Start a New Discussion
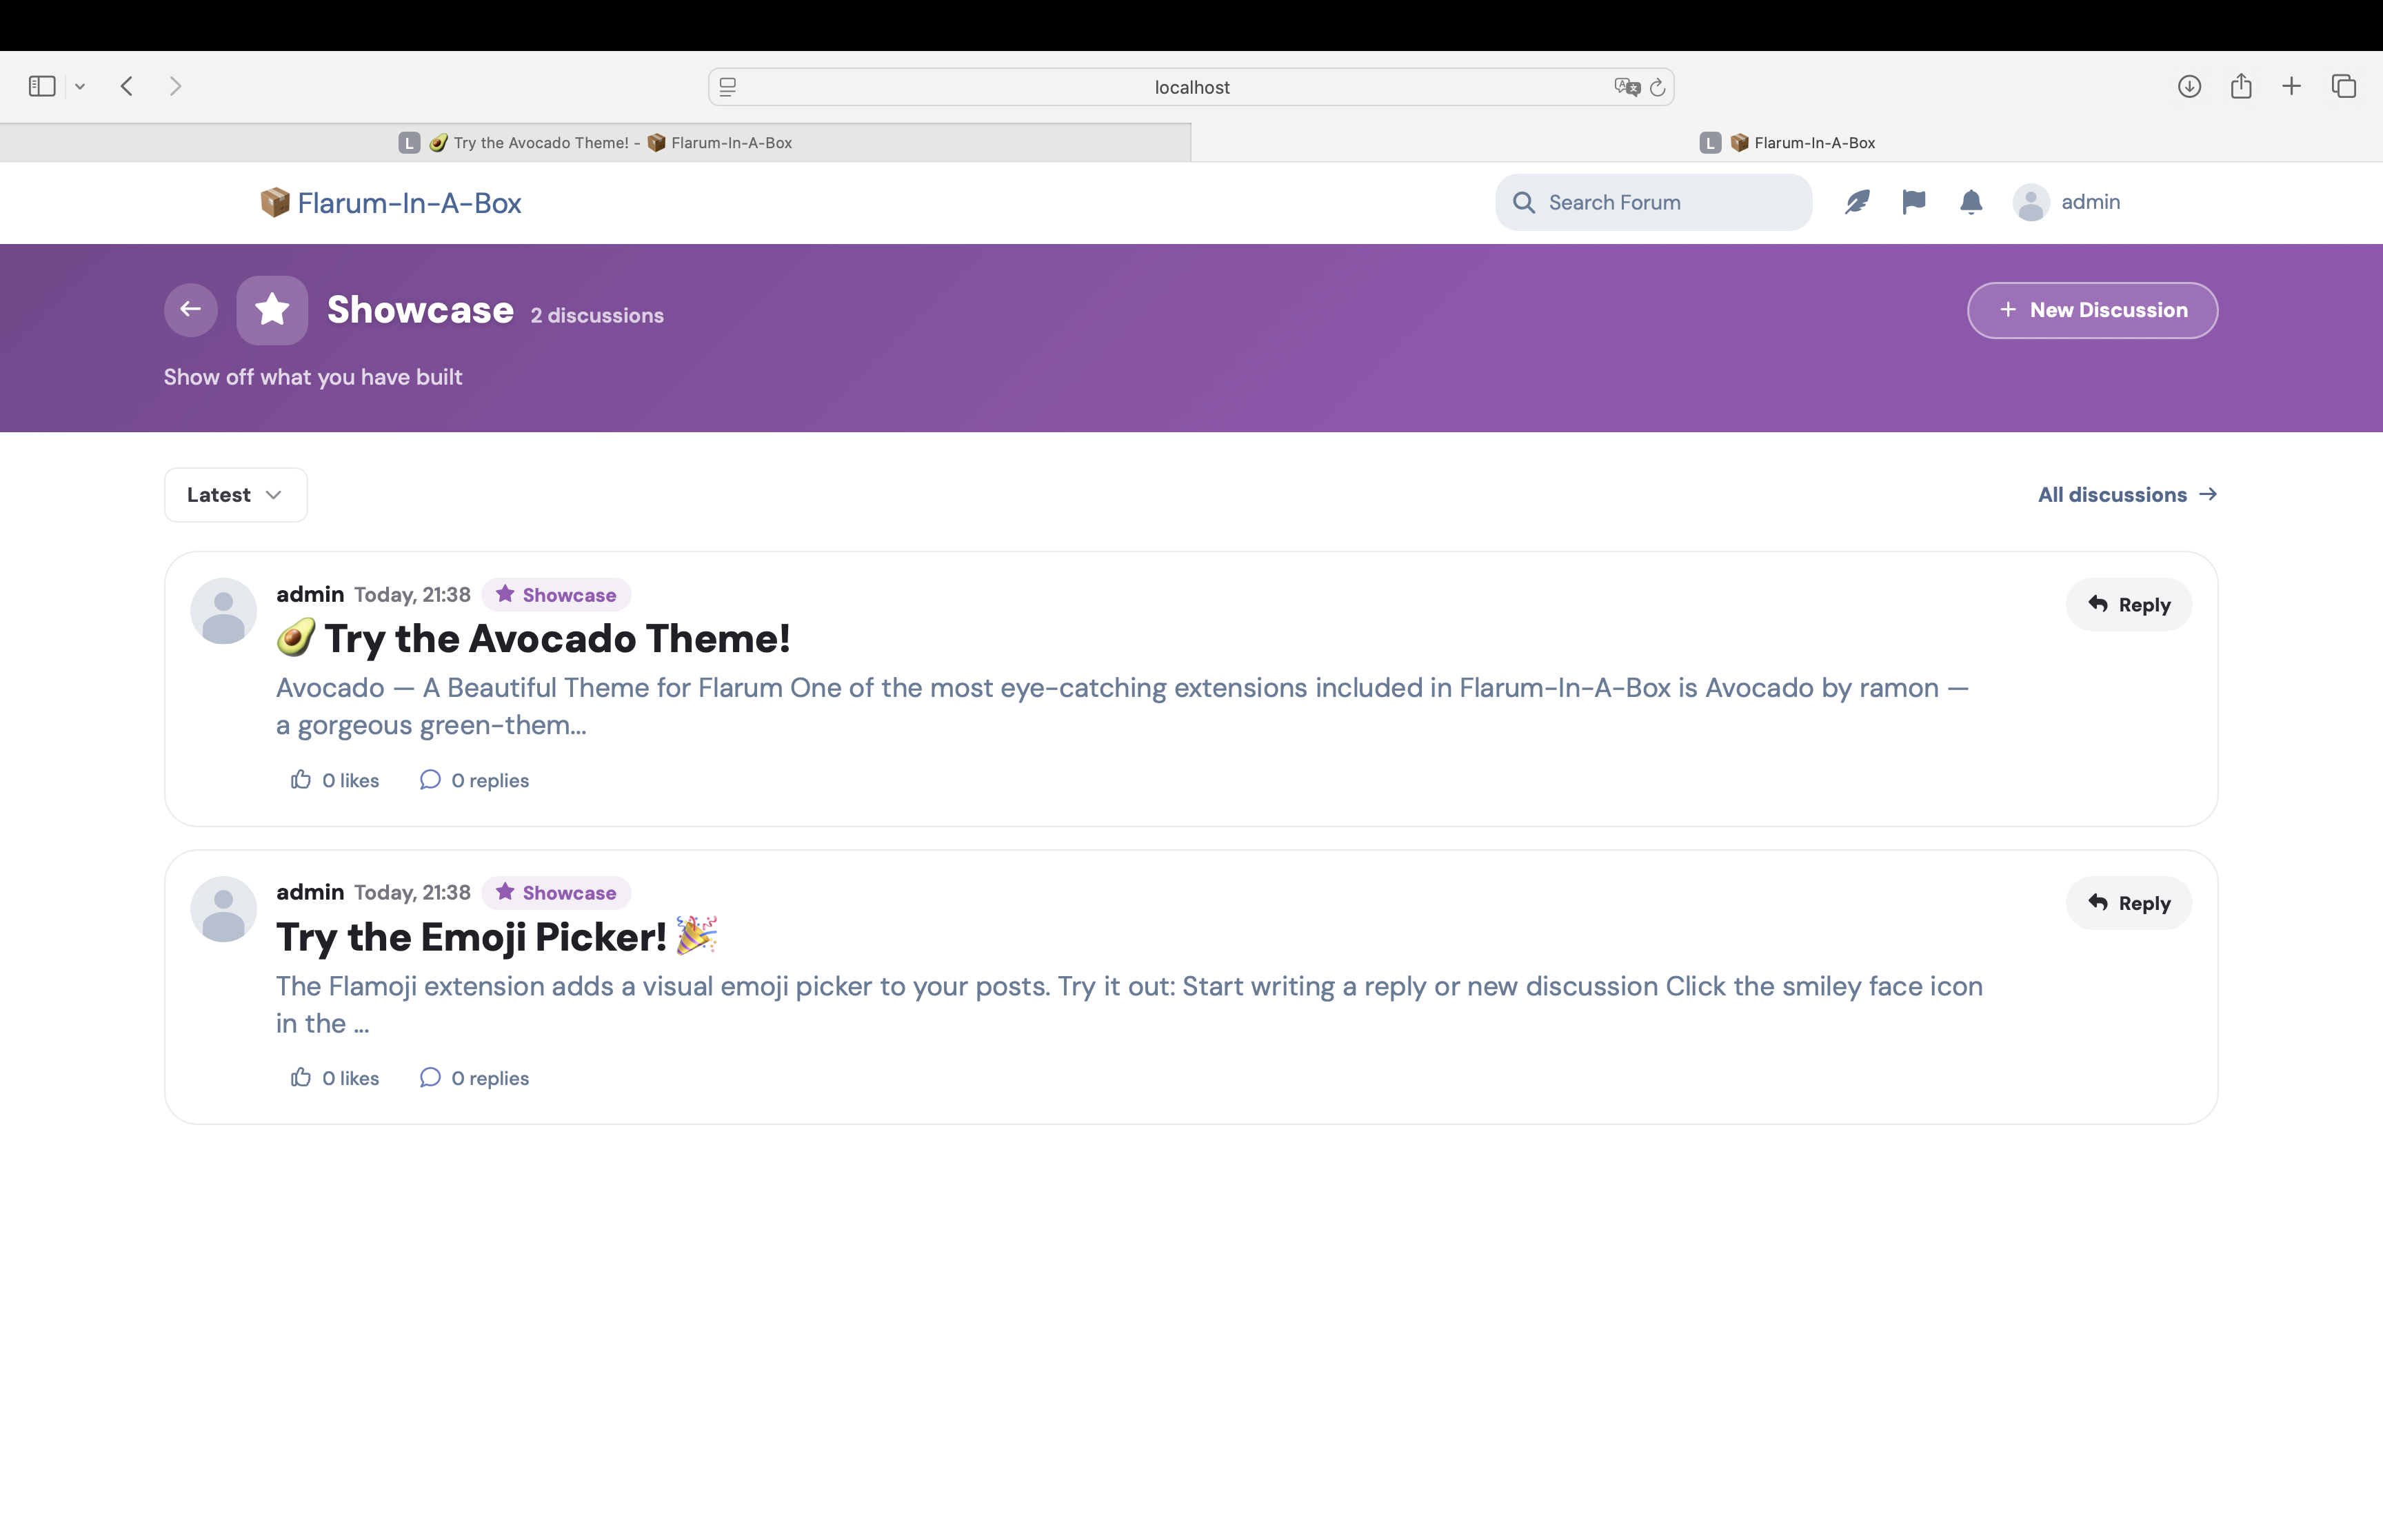Viewport: 2383px width, 1540px height. [x=2092, y=310]
